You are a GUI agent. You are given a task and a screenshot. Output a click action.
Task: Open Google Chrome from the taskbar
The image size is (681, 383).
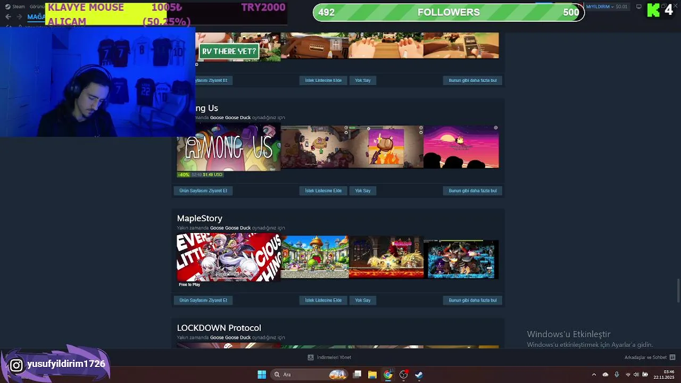388,374
